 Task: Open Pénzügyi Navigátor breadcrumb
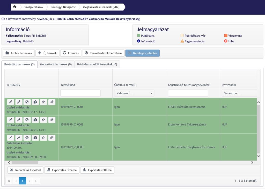point(63,7)
